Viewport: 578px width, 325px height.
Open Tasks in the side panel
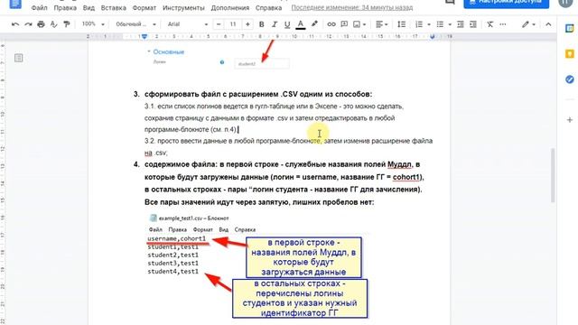570,79
